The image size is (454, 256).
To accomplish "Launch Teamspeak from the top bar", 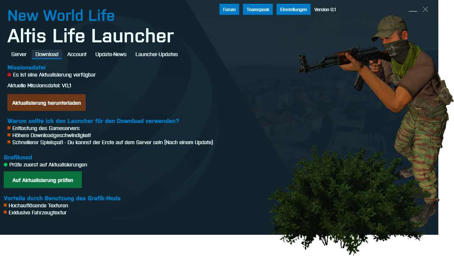I will [258, 9].
